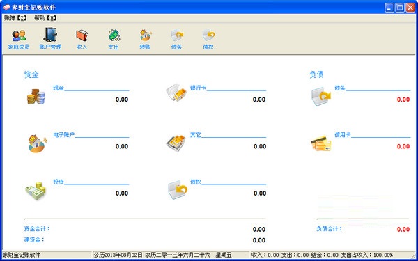Open 账户管理 account management toolbar icon
418x261 pixels.
[x=50, y=39]
